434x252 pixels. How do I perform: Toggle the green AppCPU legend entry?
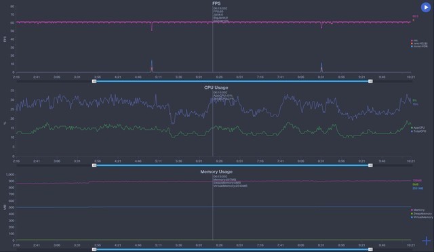(x=418, y=128)
